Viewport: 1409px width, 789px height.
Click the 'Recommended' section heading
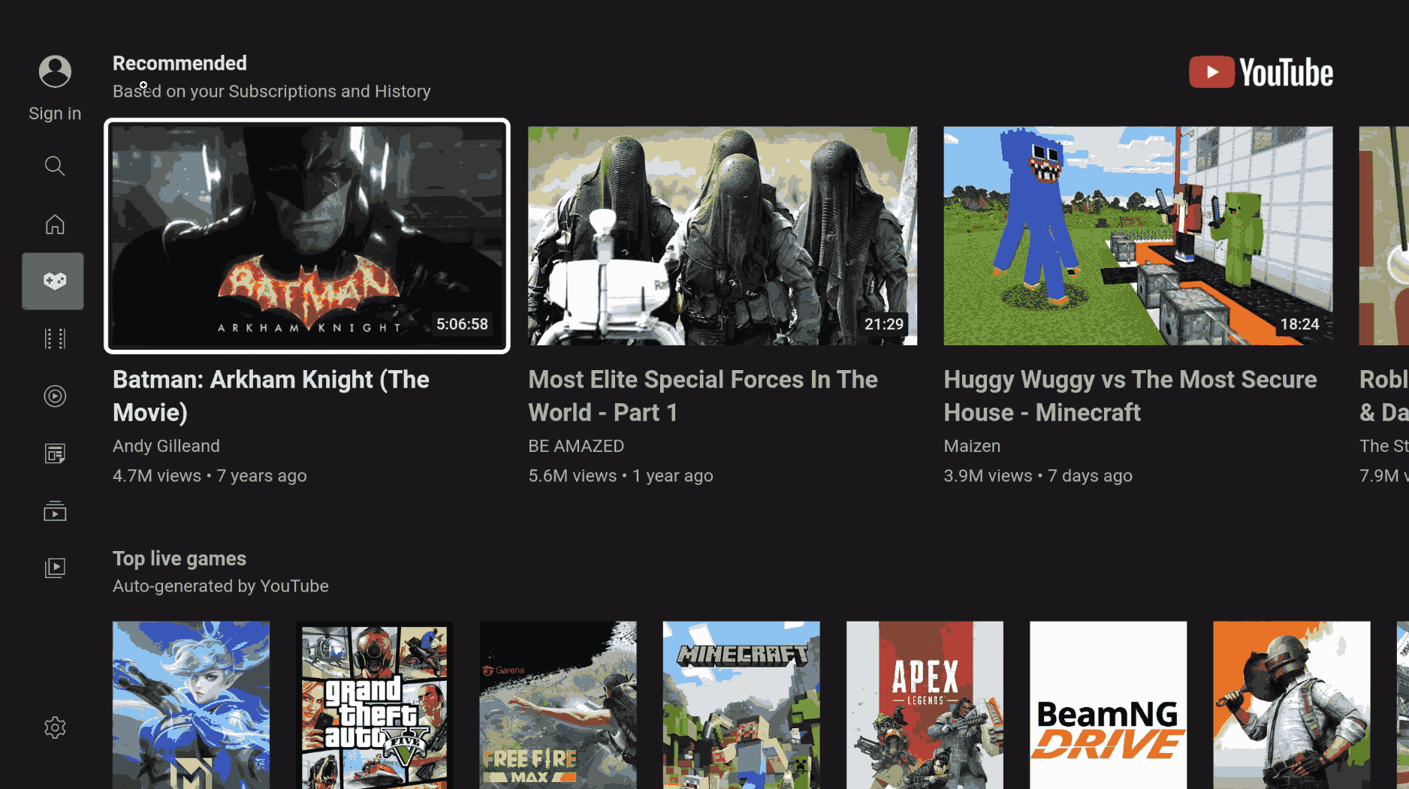click(x=180, y=63)
